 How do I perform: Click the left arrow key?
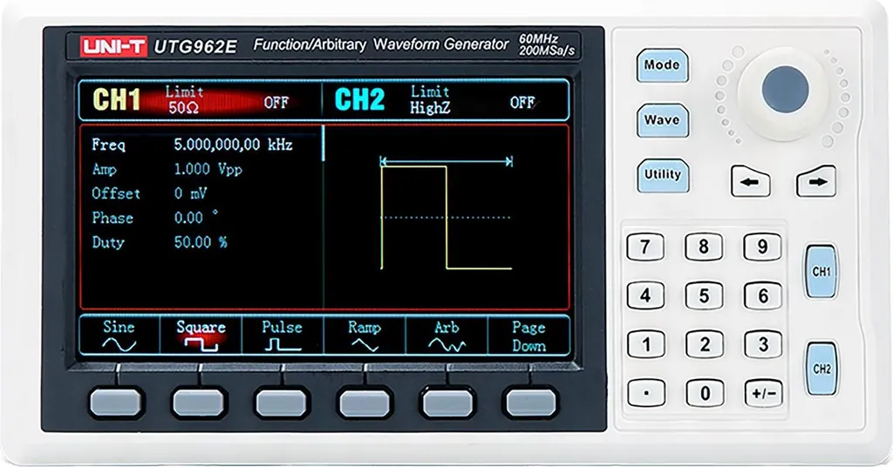[x=751, y=182]
